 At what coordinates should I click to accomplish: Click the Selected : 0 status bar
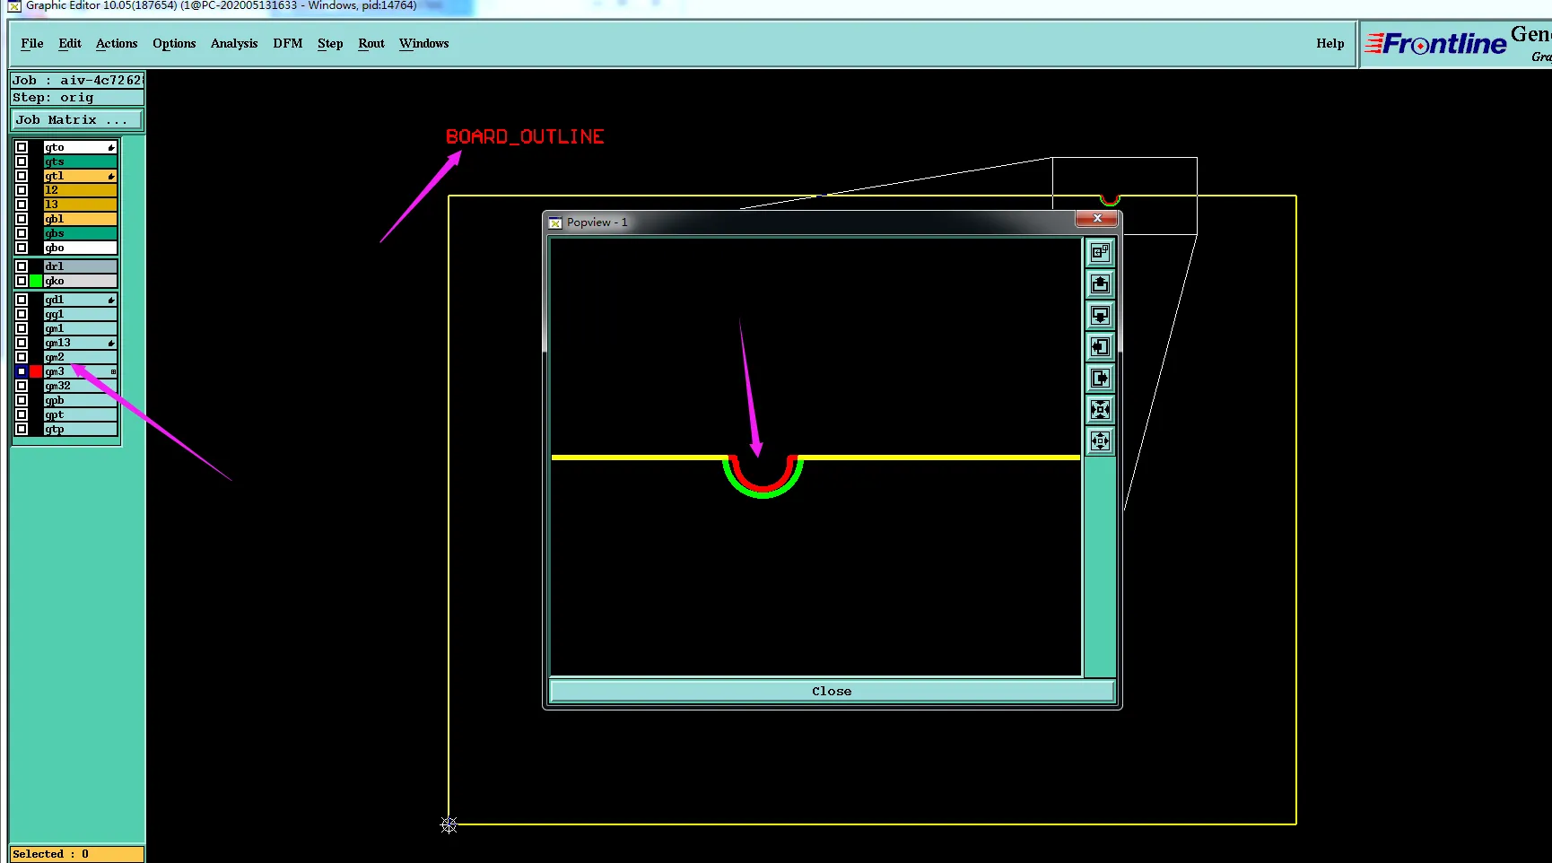77,854
